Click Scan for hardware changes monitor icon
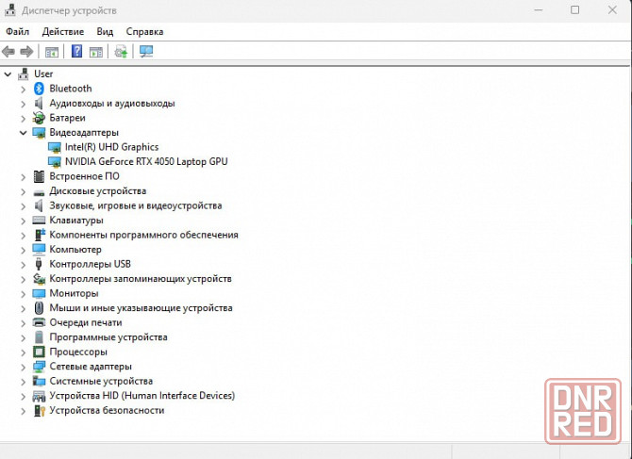This screenshot has height=459, width=632. (146, 51)
